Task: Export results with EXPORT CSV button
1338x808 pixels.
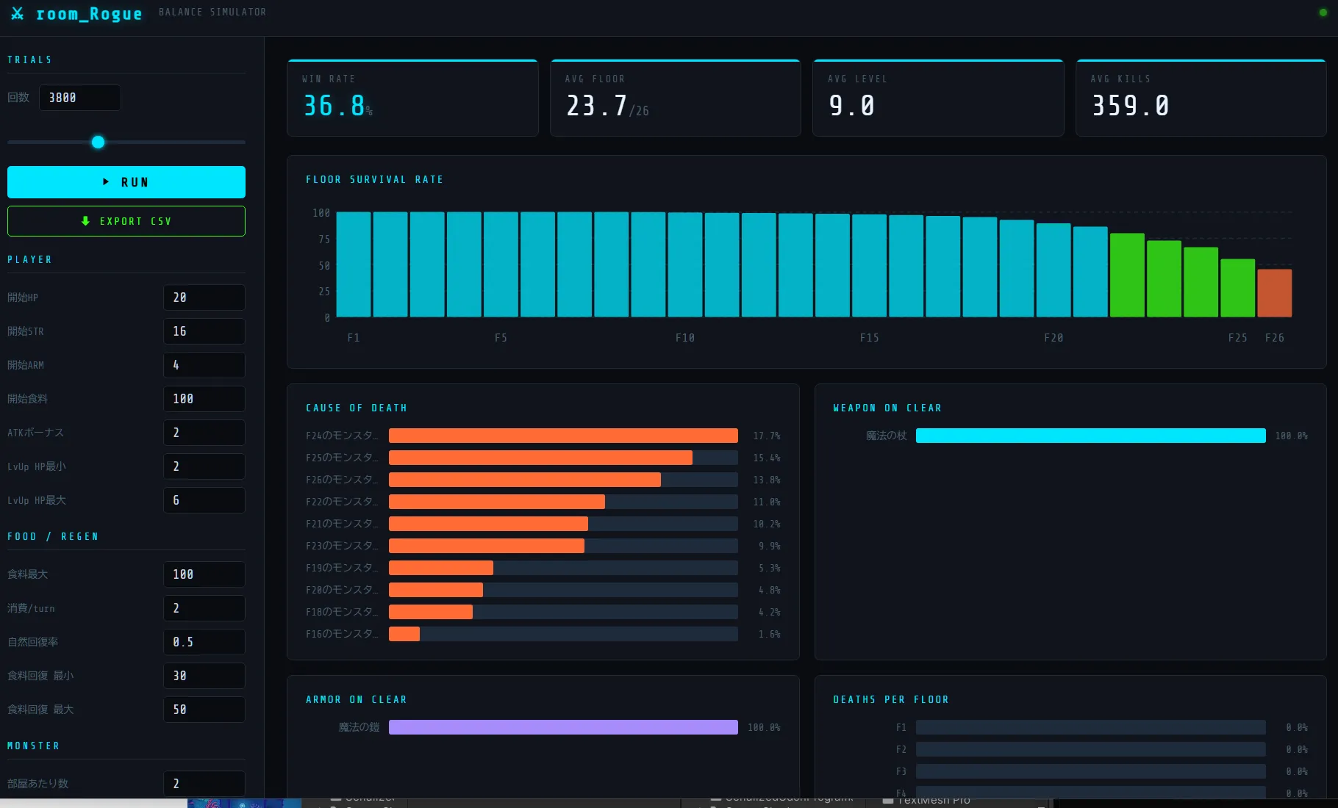Action: click(126, 221)
